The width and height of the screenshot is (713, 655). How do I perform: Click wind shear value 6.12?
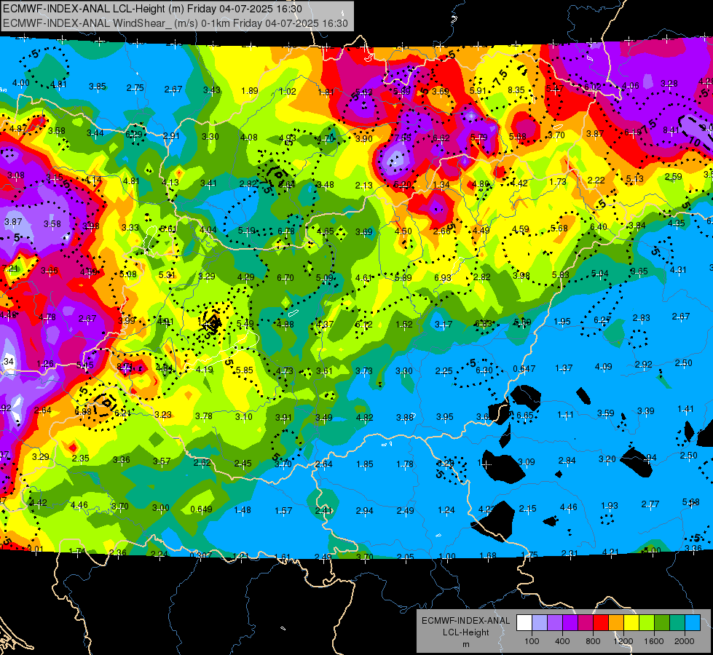click(x=363, y=324)
